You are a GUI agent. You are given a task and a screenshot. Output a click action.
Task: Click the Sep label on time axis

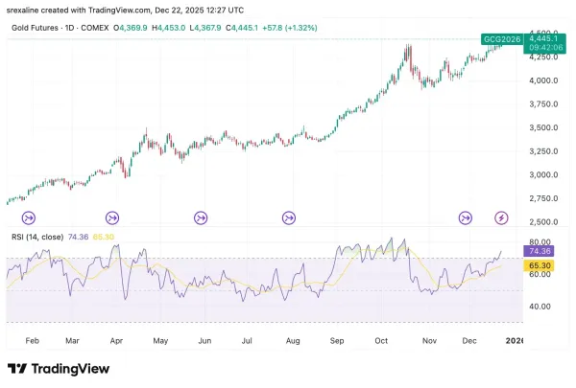pos(336,339)
